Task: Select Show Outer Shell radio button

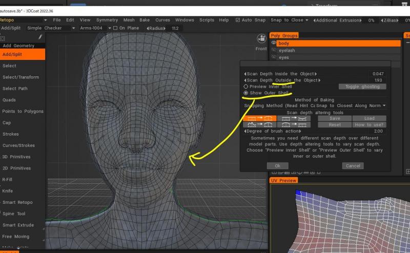Action: 246,93
